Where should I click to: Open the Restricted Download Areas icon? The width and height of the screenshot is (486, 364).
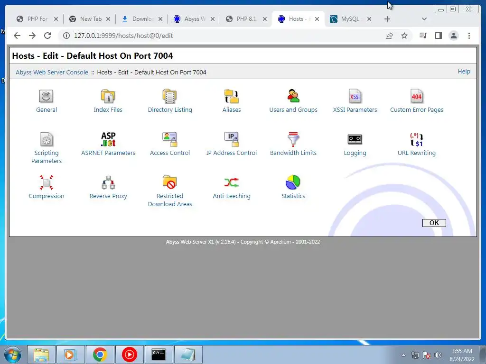[169, 182]
